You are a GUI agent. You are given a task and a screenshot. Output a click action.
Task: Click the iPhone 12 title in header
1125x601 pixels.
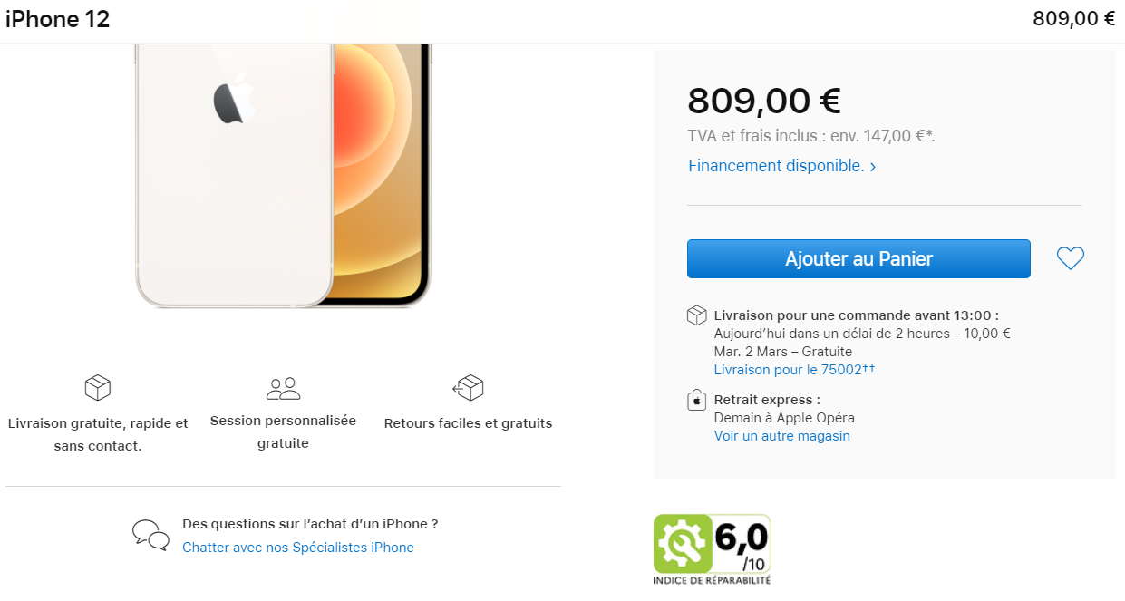(x=58, y=19)
